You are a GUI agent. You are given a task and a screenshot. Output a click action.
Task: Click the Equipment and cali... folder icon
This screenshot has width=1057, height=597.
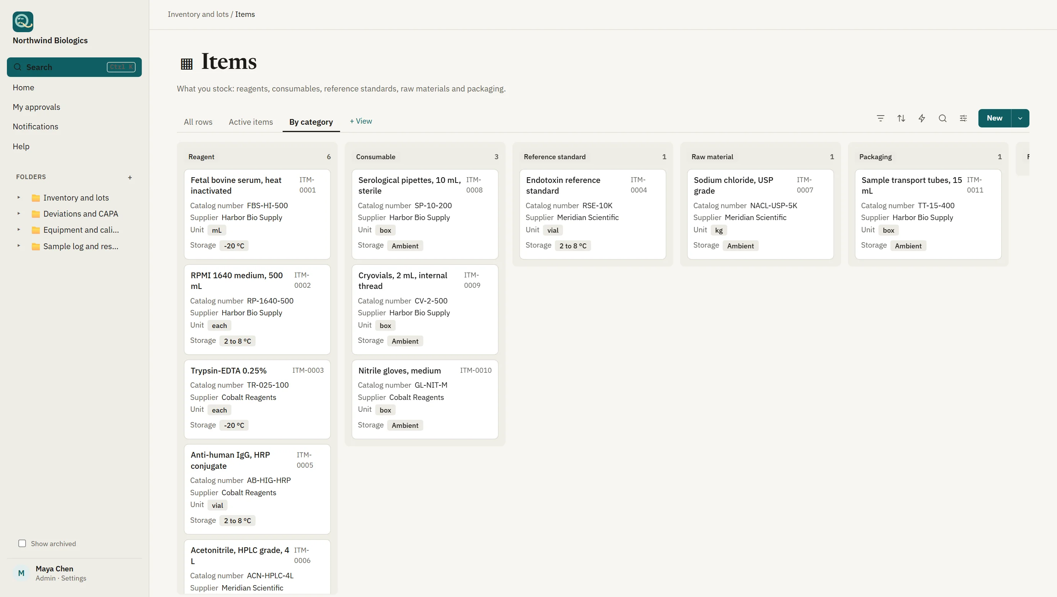36,230
